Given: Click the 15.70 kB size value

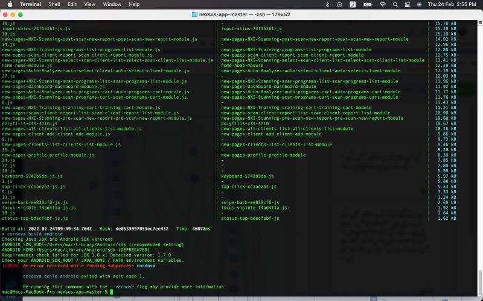Looking at the screenshot, I should (446, 23).
